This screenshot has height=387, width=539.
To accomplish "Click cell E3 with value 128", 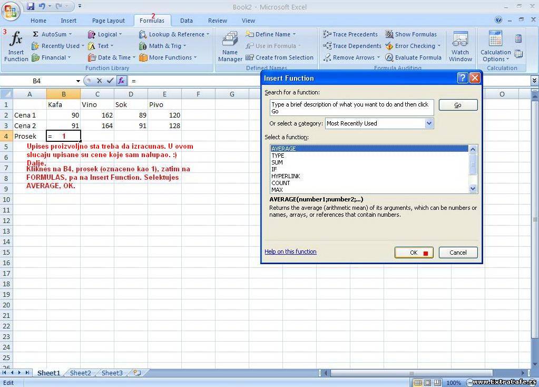I will [165, 126].
